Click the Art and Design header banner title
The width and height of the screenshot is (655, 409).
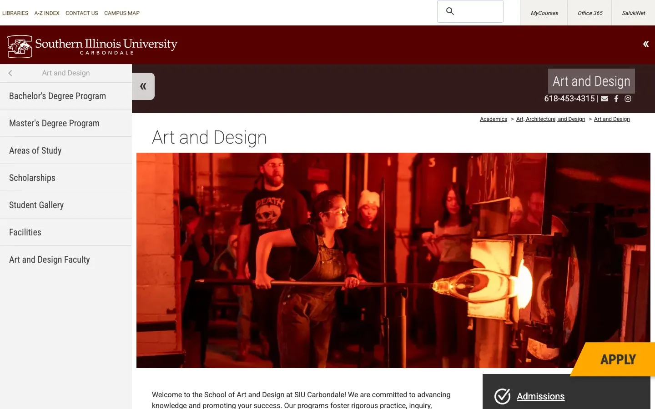591,81
